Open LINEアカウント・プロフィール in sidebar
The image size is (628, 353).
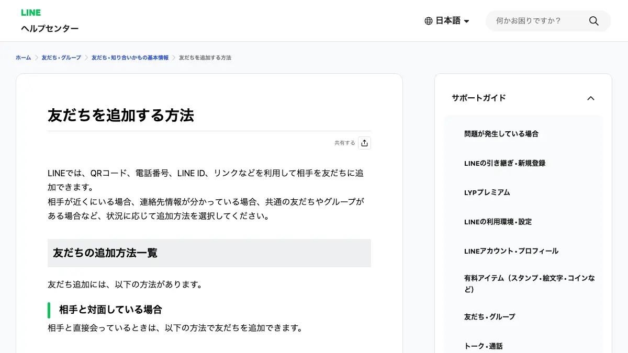pyautogui.click(x=511, y=251)
